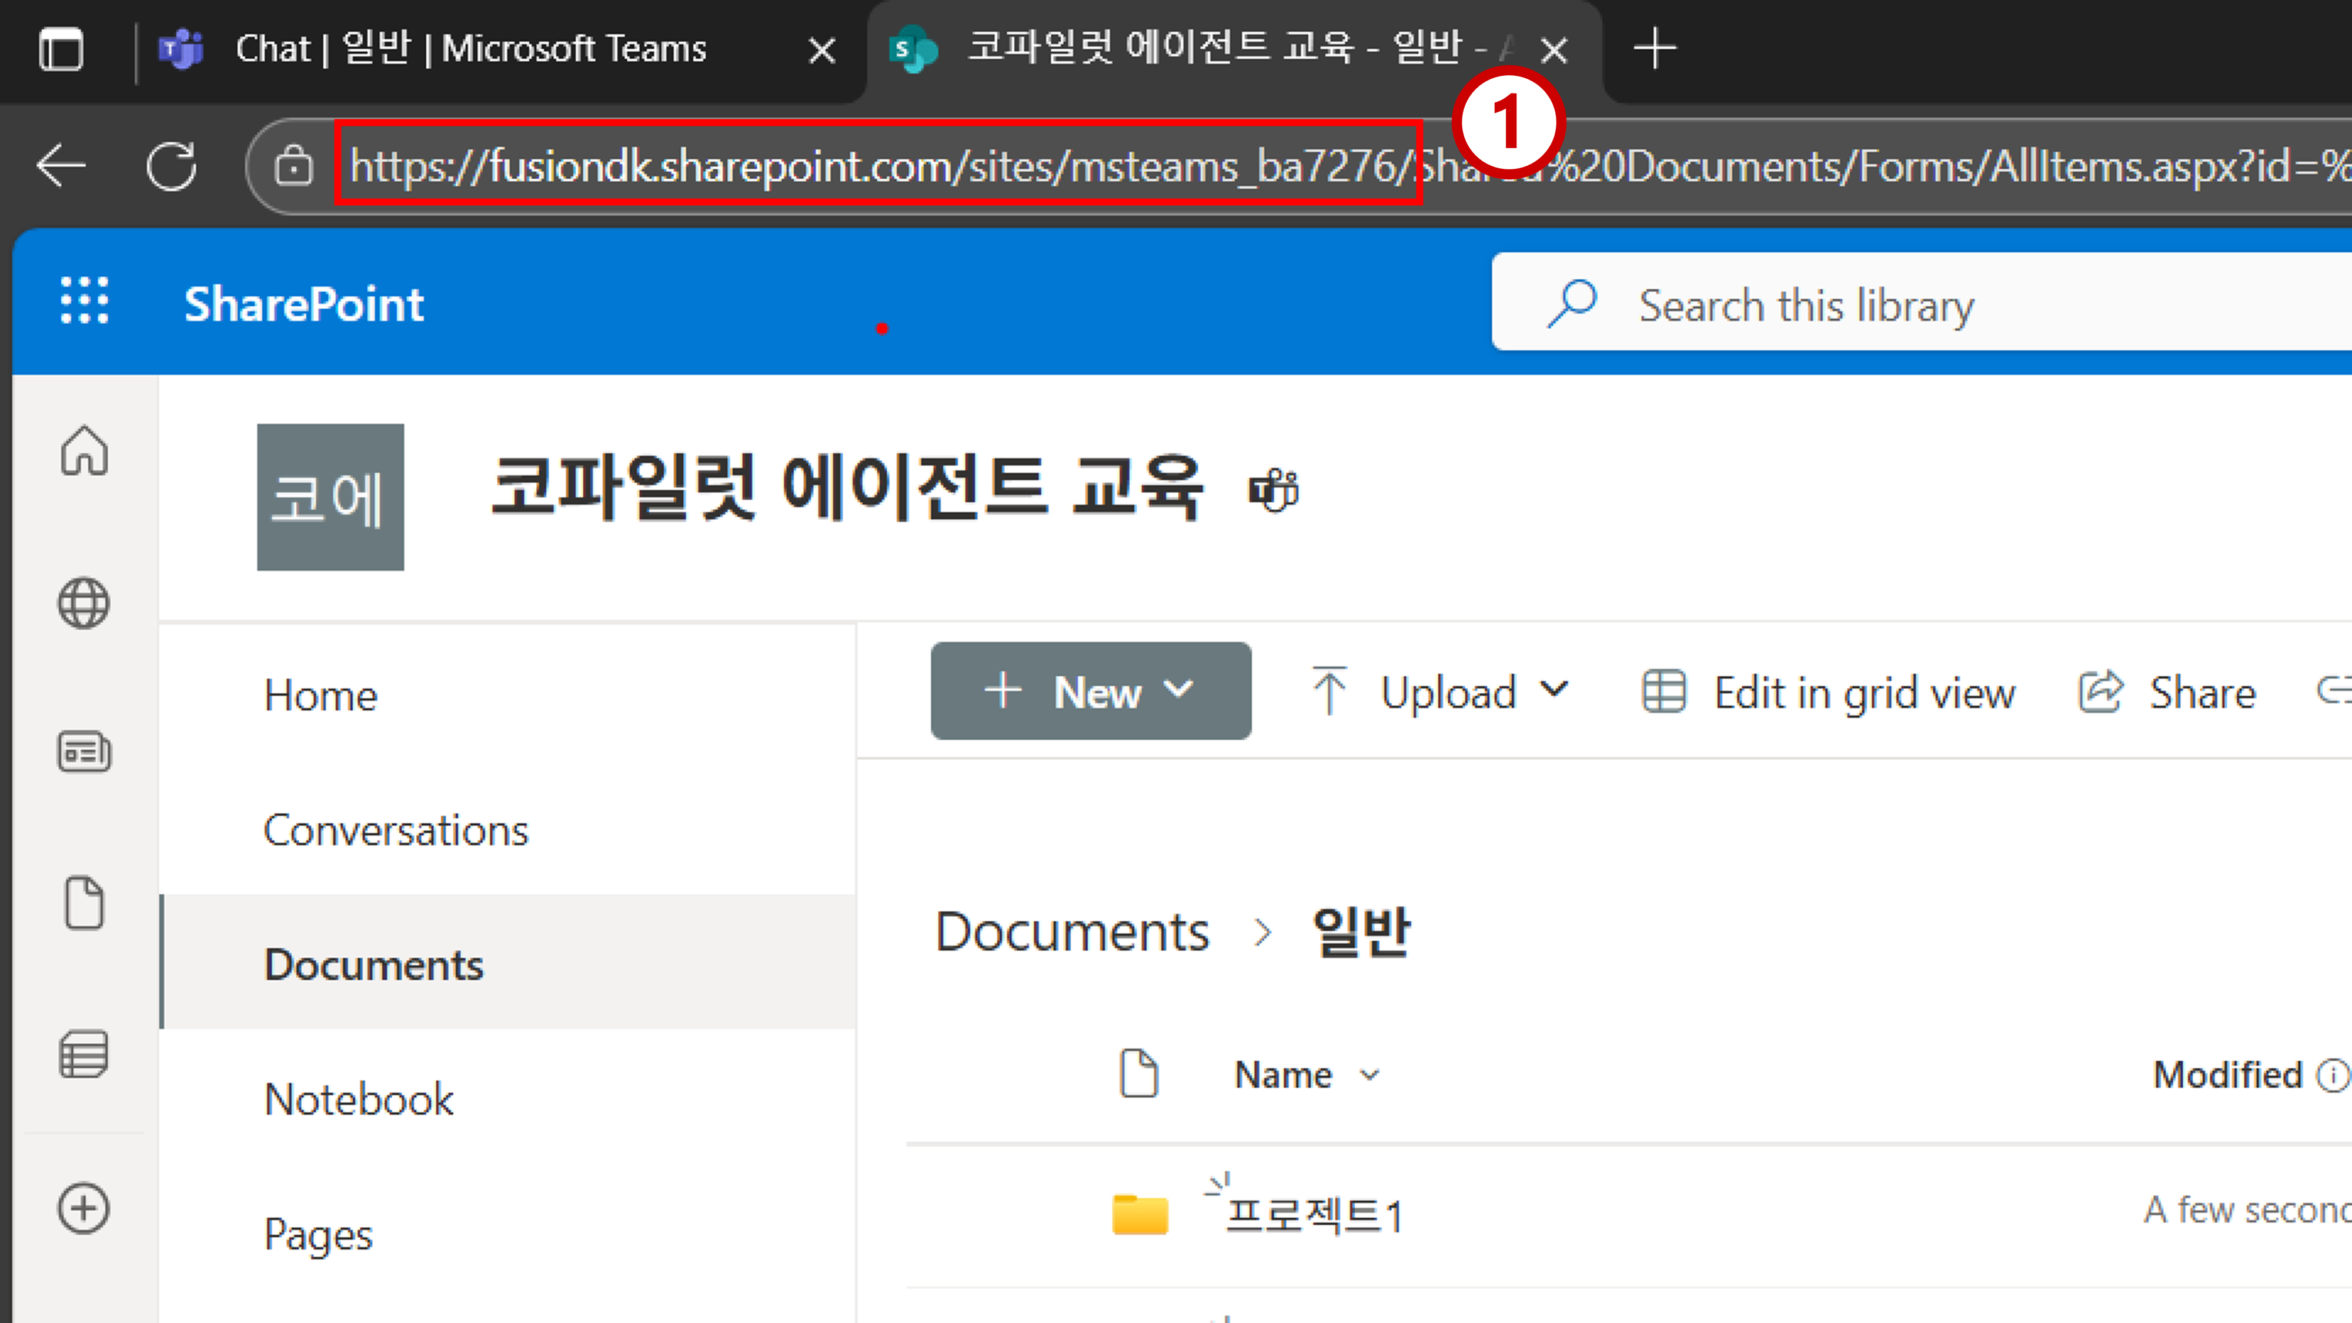Viewport: 2352px width, 1323px height.
Task: Expand the New dropdown button
Action: click(x=1090, y=691)
